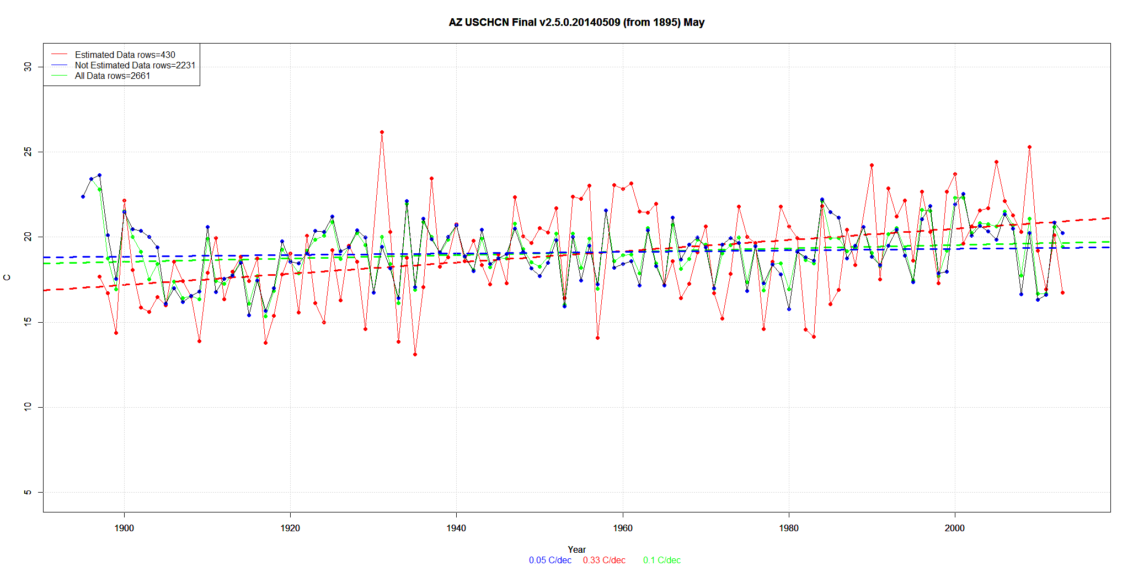
Task: Click the black line sample in the legend
Action: pos(59,65)
